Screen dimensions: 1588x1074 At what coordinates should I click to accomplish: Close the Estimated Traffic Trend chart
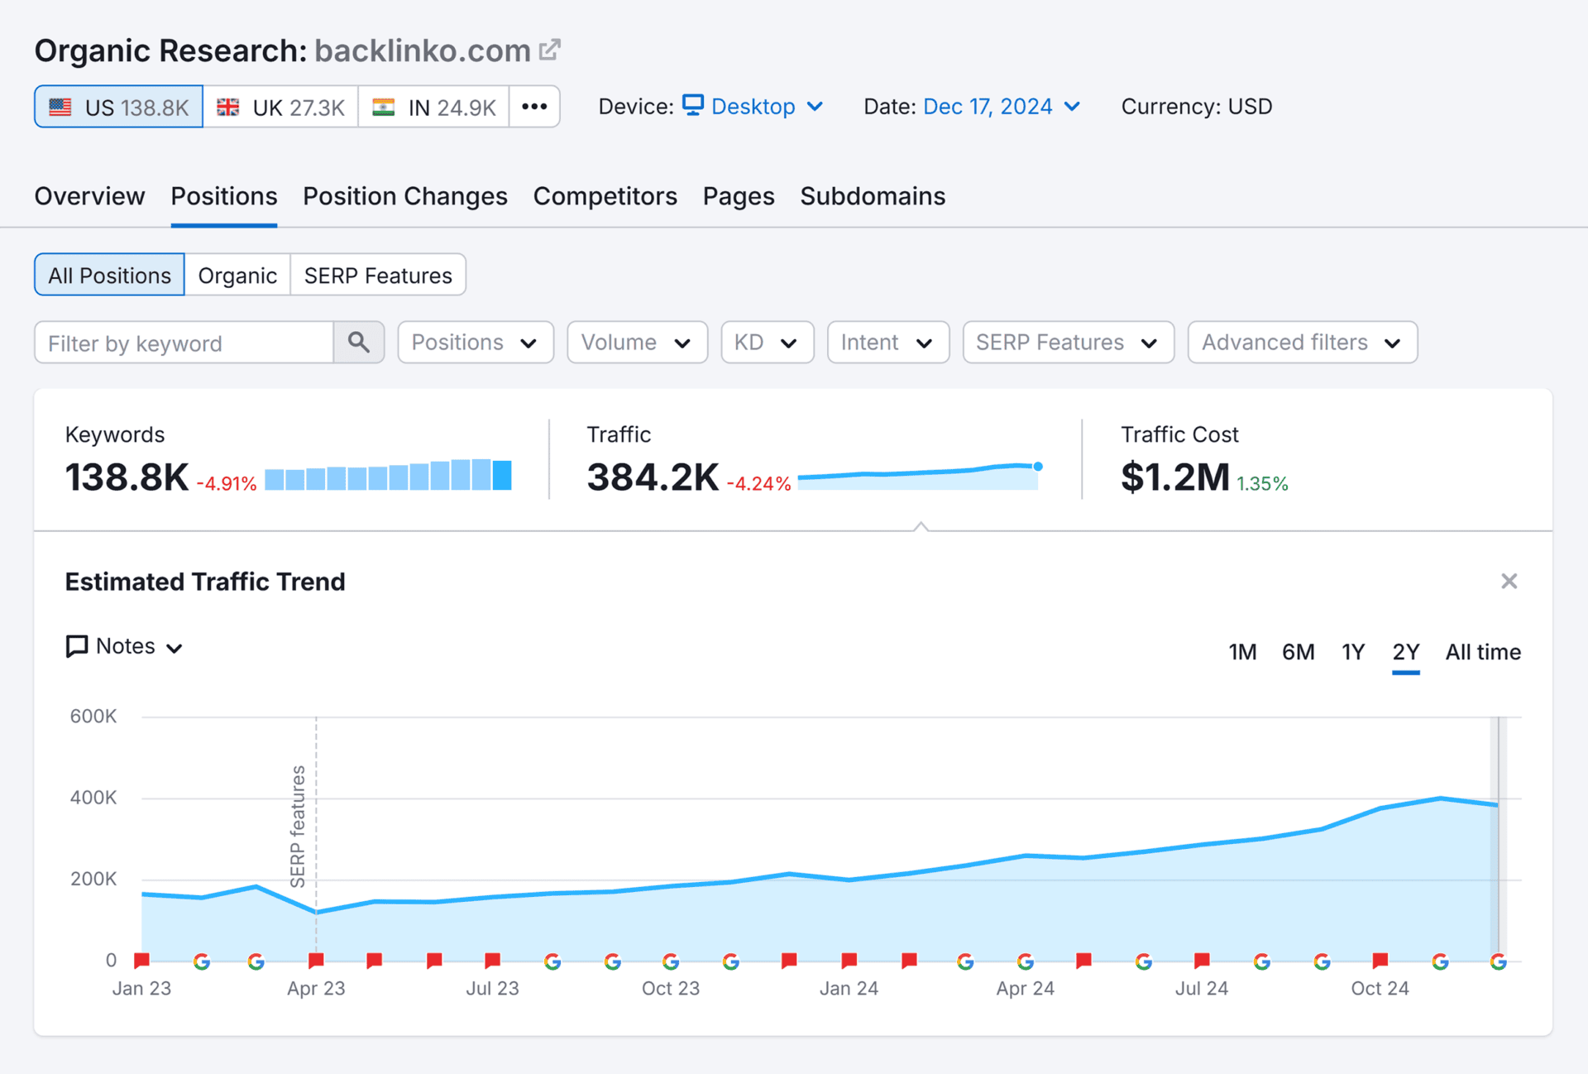(1509, 581)
